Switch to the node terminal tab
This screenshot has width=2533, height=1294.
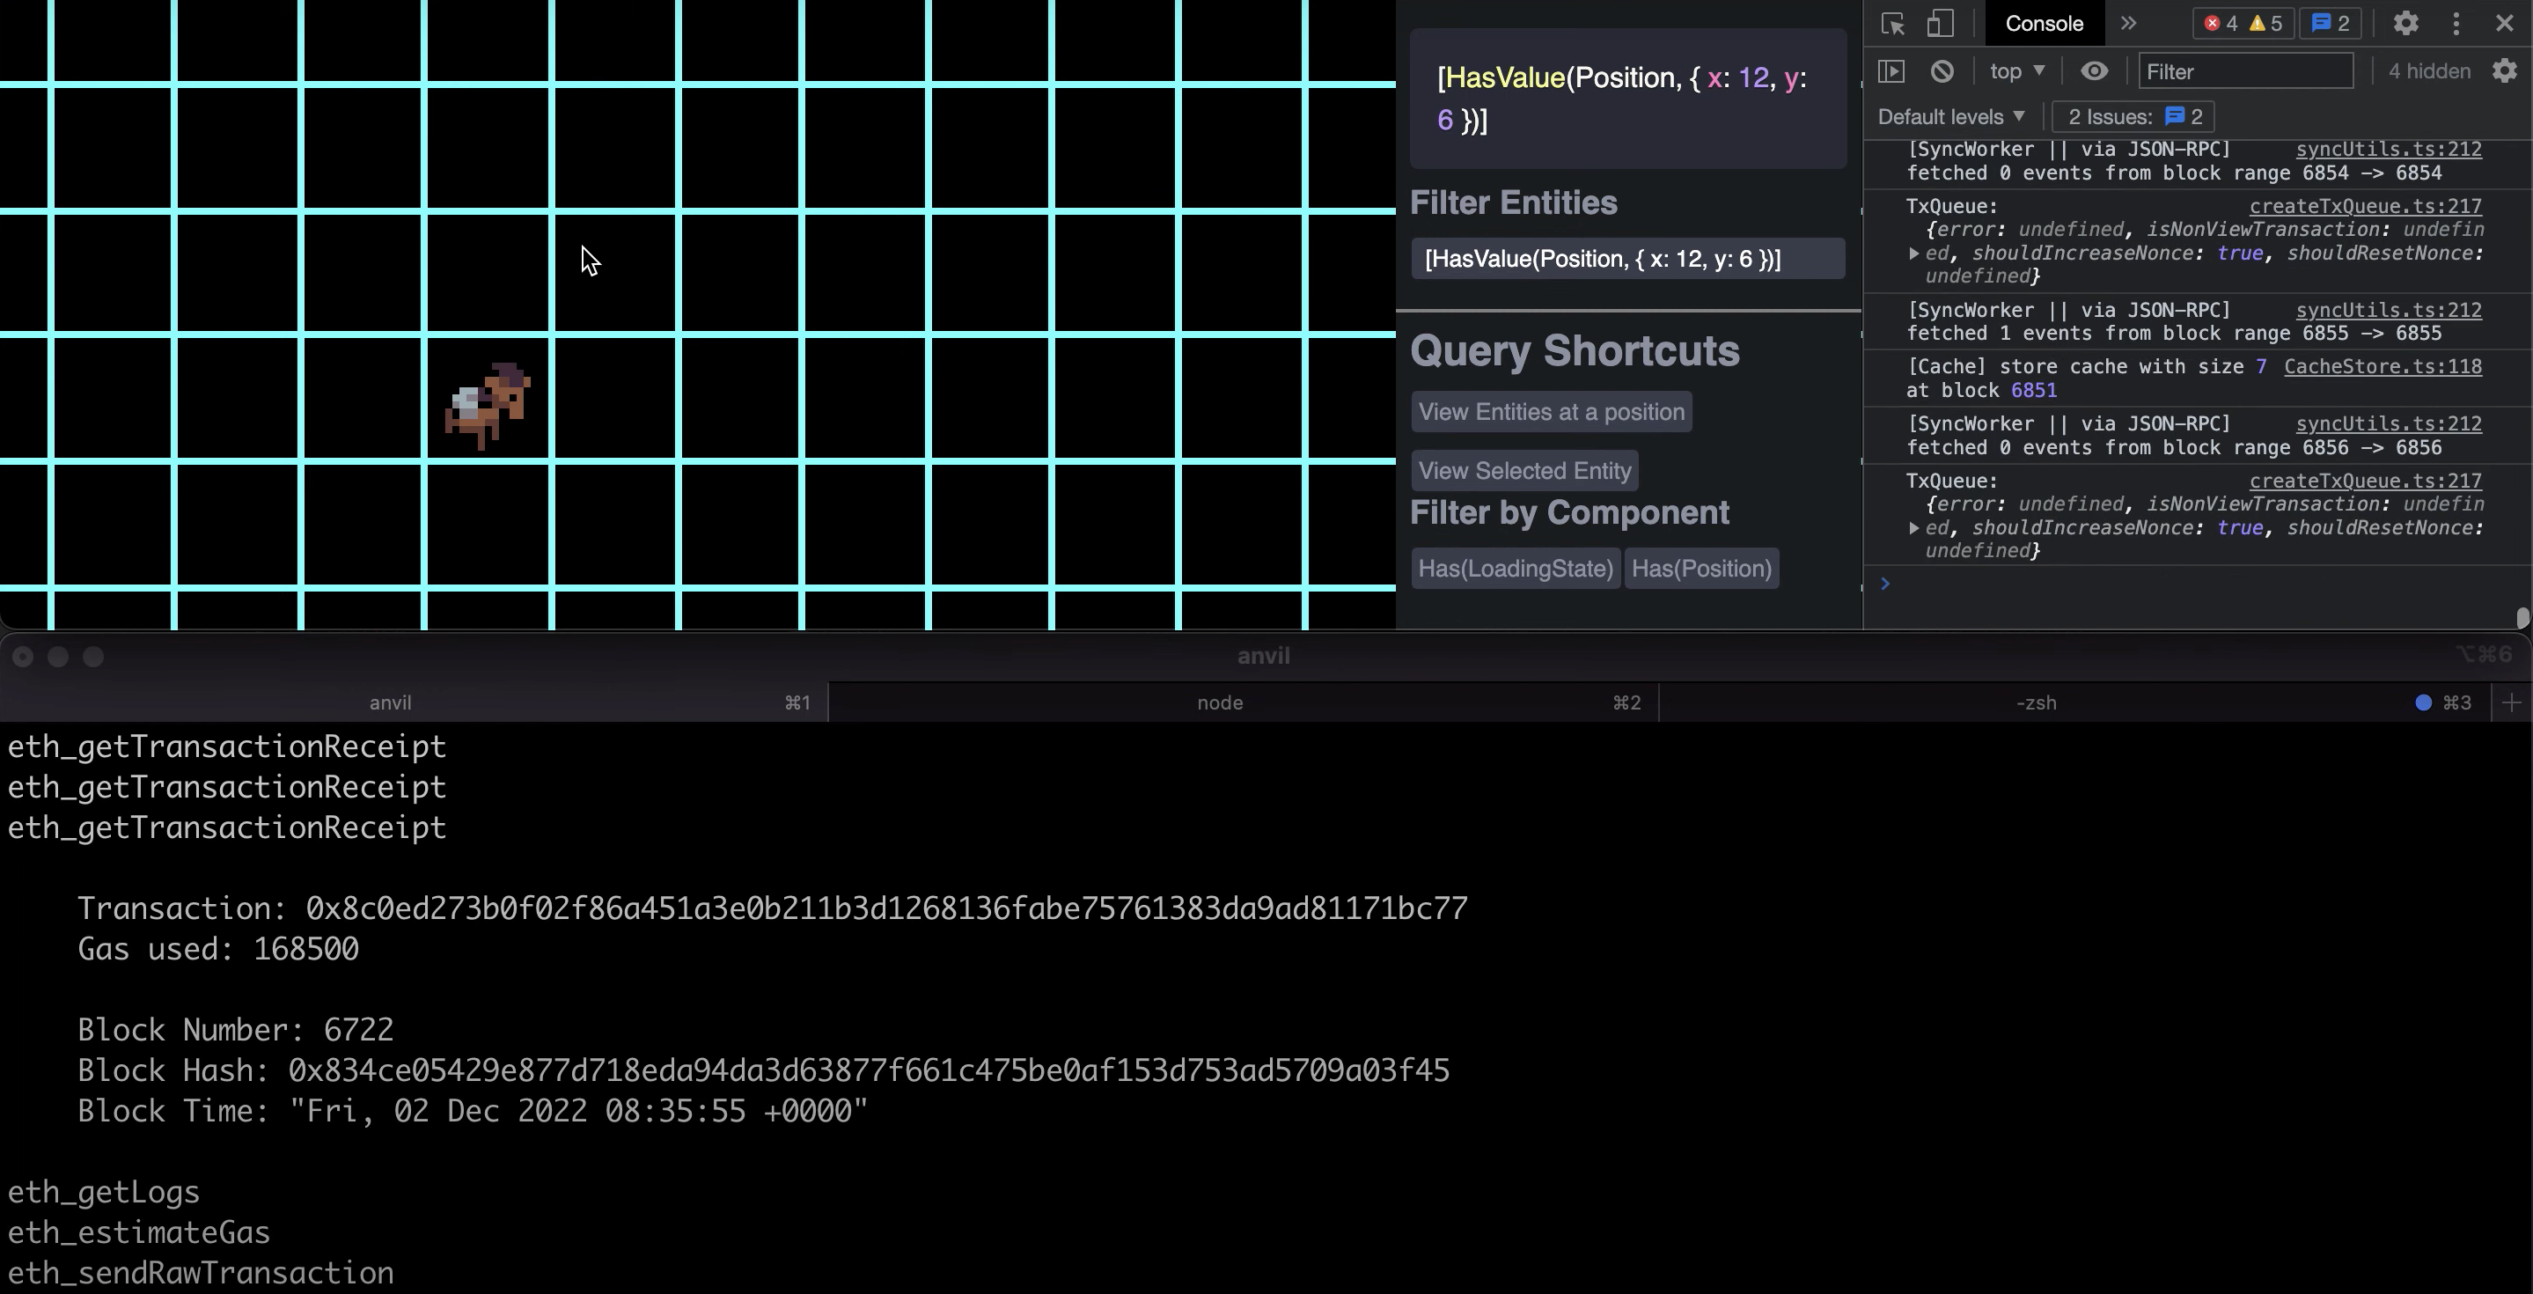pos(1219,702)
